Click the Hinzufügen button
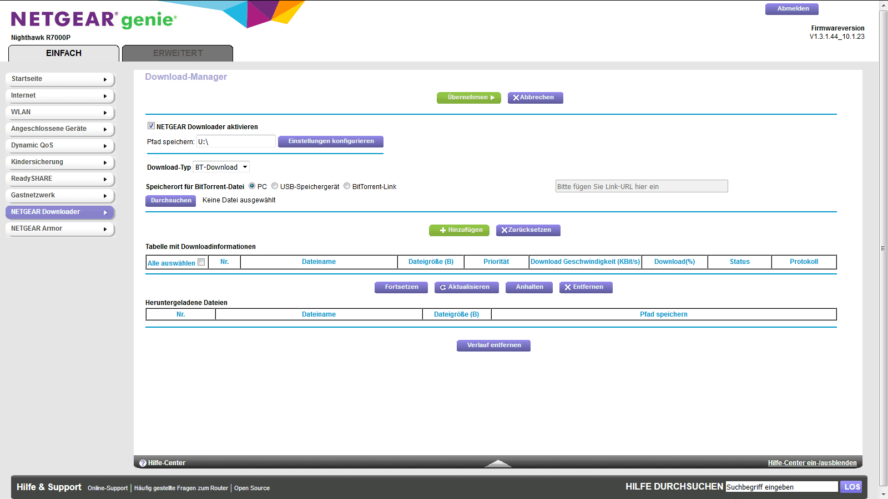888x499 pixels. point(460,230)
